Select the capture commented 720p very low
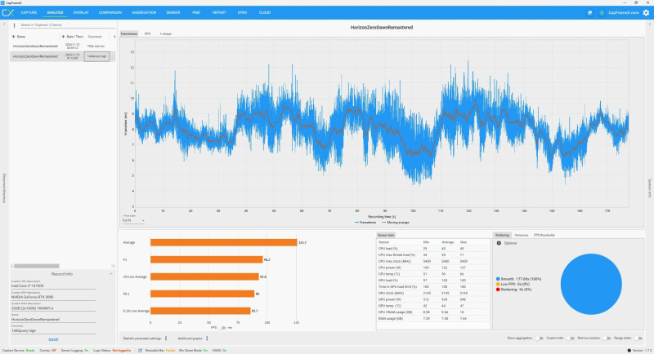 (x=63, y=46)
